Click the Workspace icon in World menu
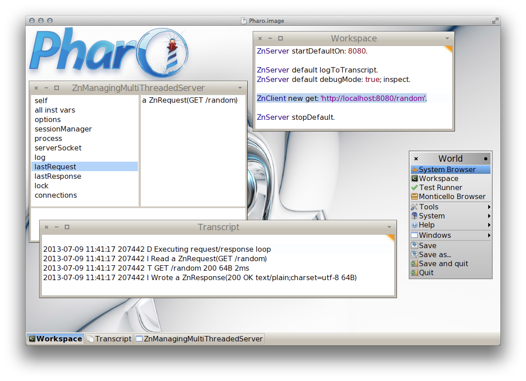 (415, 178)
